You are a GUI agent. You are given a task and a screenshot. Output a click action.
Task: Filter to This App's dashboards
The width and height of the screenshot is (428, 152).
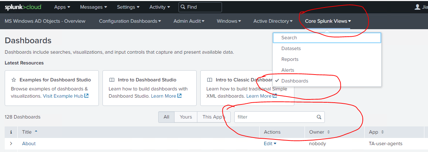pos(214,117)
